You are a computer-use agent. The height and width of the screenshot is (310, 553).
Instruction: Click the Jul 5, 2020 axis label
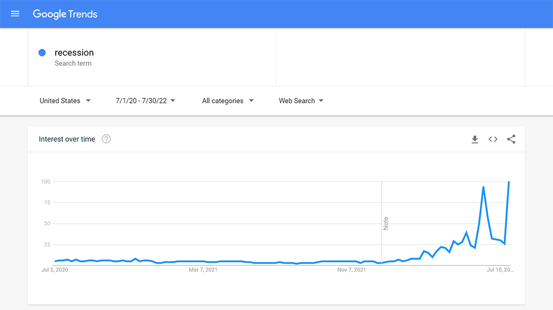pos(55,270)
